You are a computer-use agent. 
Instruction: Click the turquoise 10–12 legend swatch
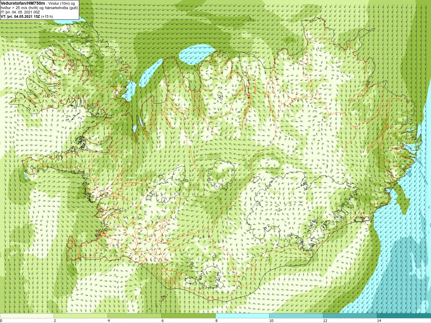296,316
